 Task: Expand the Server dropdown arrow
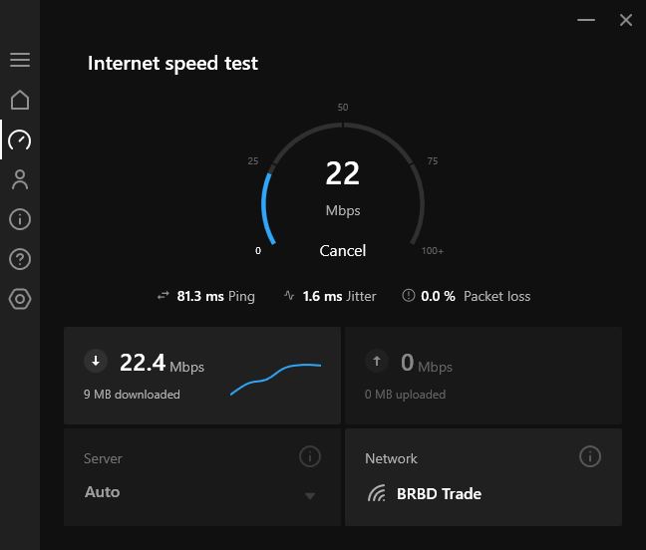[310, 495]
